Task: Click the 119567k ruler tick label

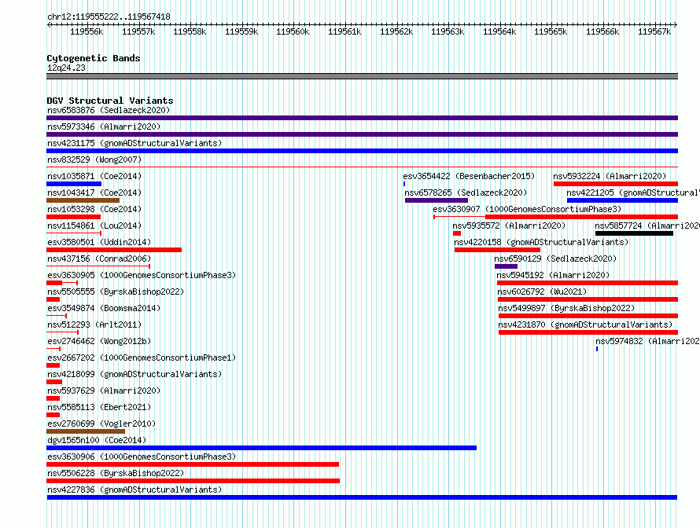Action: pyautogui.click(x=654, y=31)
